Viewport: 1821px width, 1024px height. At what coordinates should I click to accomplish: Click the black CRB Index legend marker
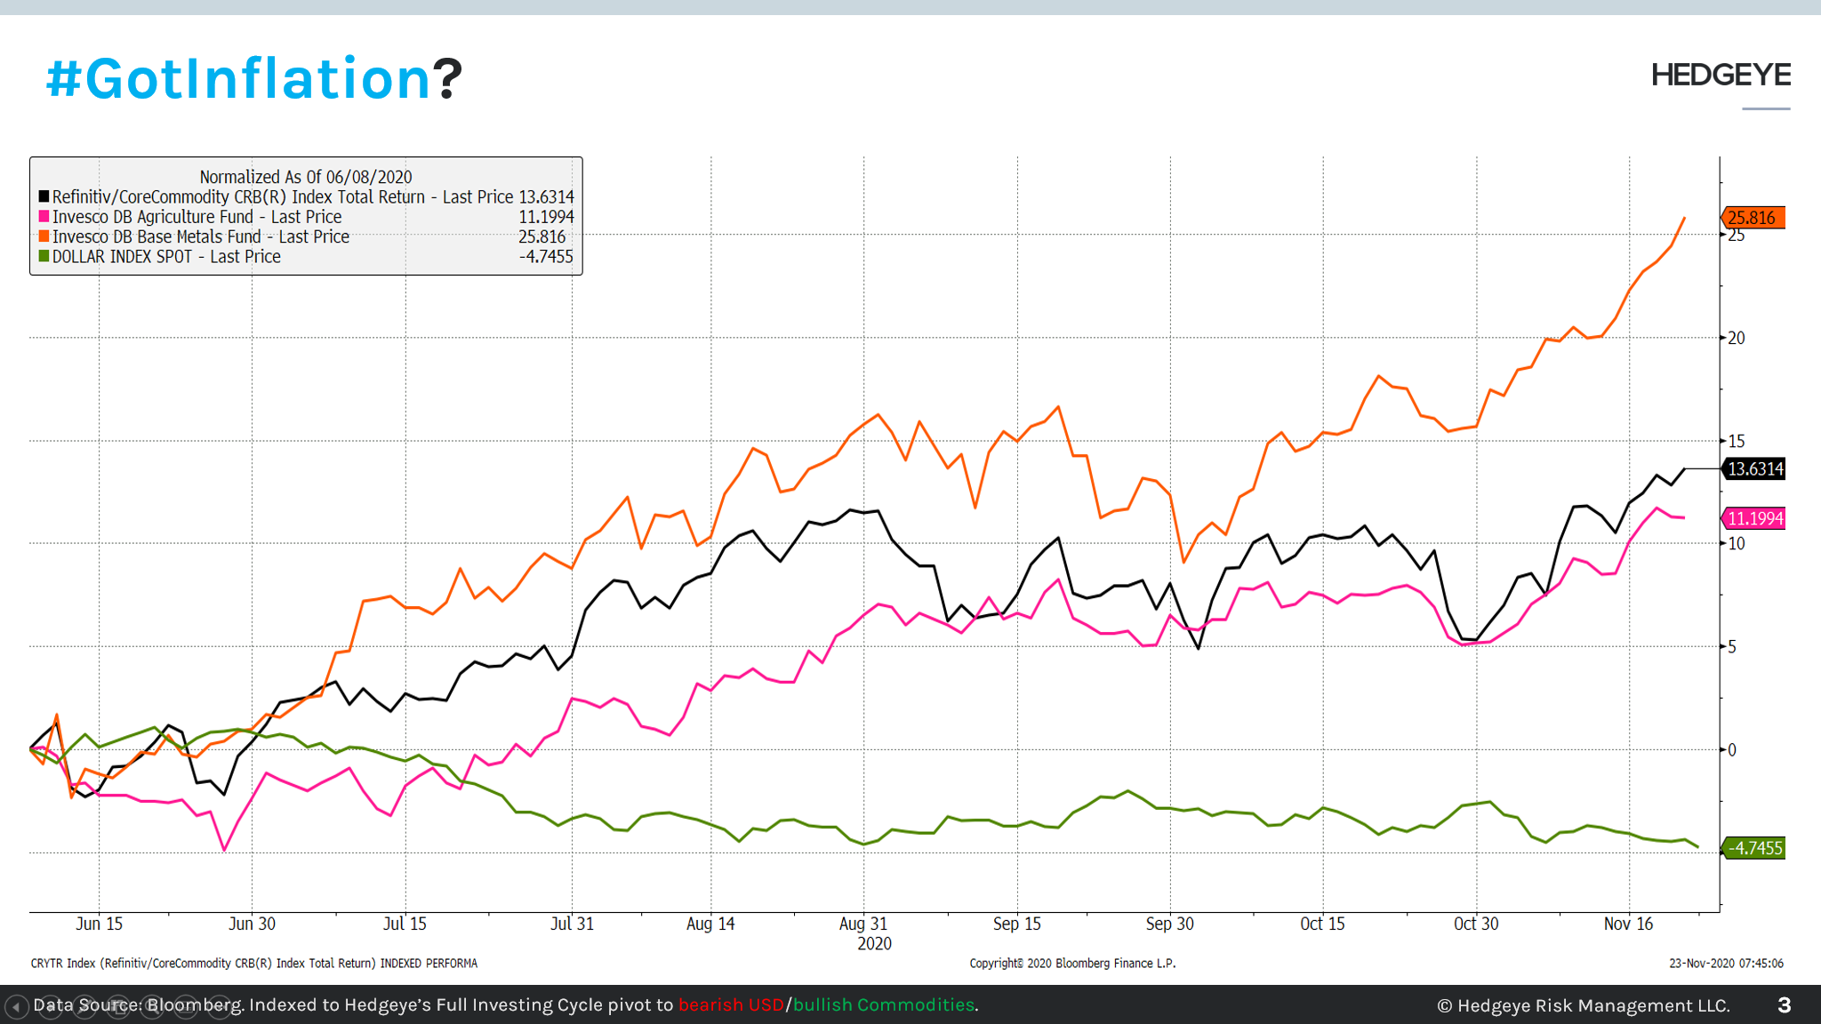tap(44, 196)
